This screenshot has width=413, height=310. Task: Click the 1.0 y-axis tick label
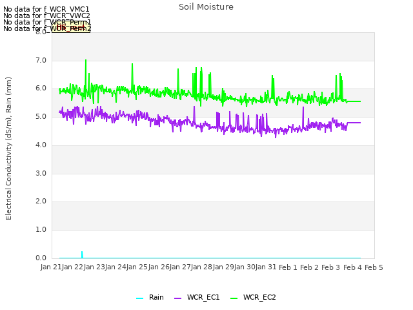point(41,230)
